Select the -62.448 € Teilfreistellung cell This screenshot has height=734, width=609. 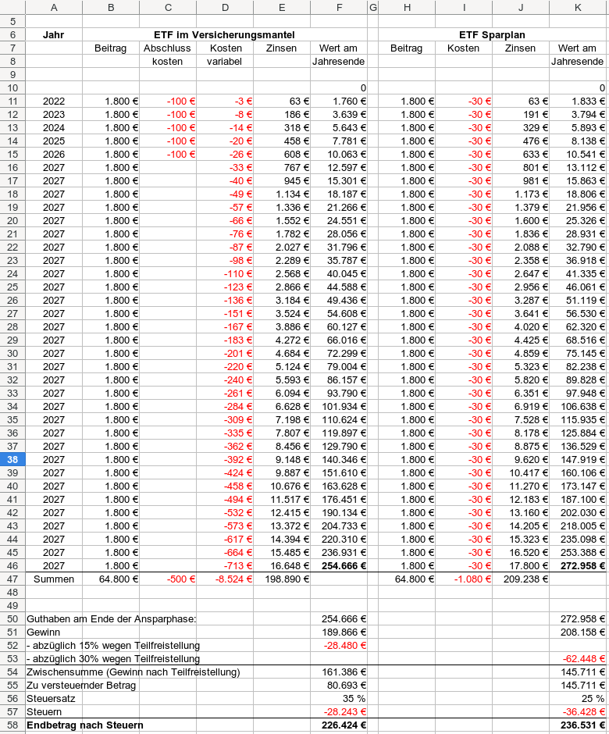(x=578, y=658)
